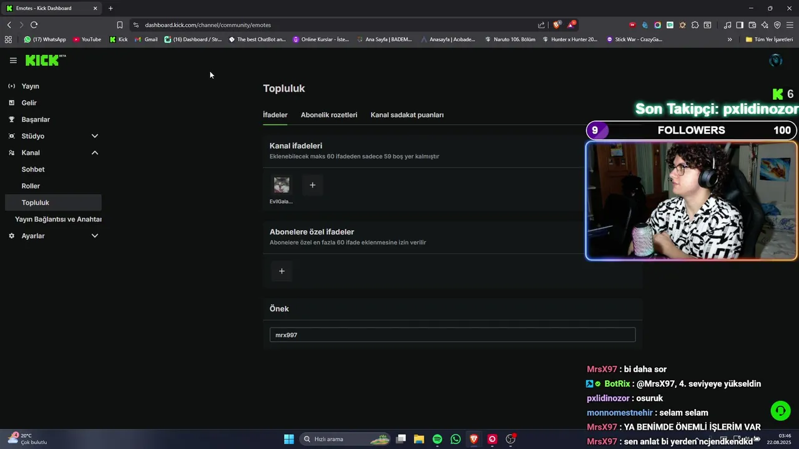
Task: Select Topluluk under Kanal
Action: tap(52, 203)
